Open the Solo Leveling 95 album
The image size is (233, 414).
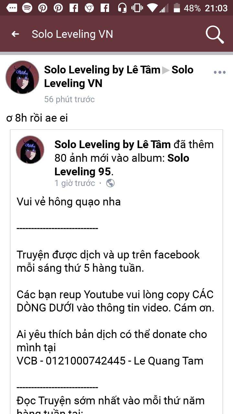(122, 165)
